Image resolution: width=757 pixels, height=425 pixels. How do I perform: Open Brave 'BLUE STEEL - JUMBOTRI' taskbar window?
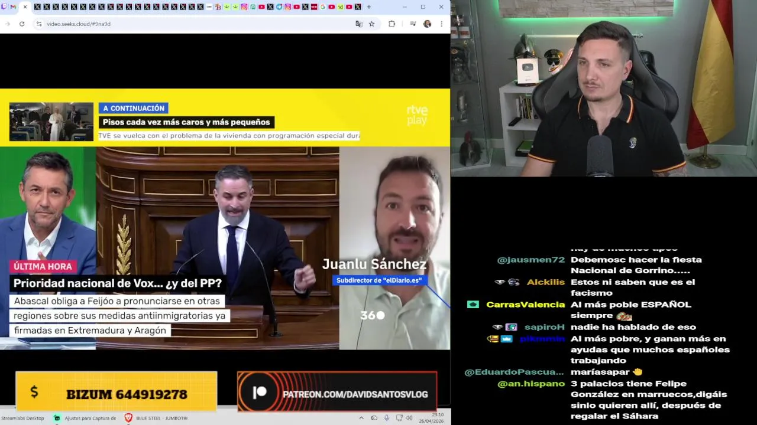pyautogui.click(x=156, y=418)
